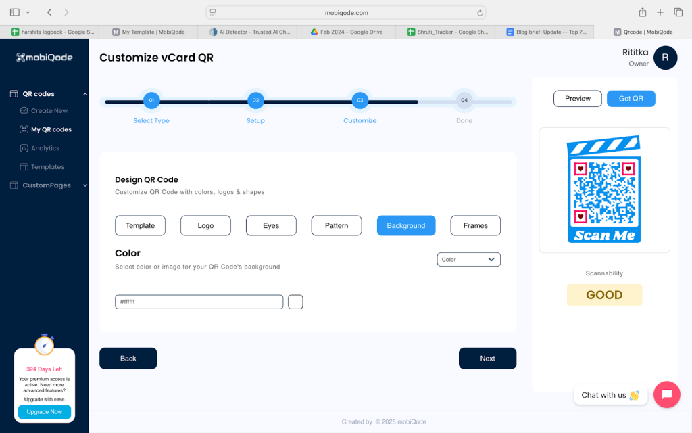The width and height of the screenshot is (692, 433).
Task: Click the Templates sidebar icon
Action: tap(23, 166)
